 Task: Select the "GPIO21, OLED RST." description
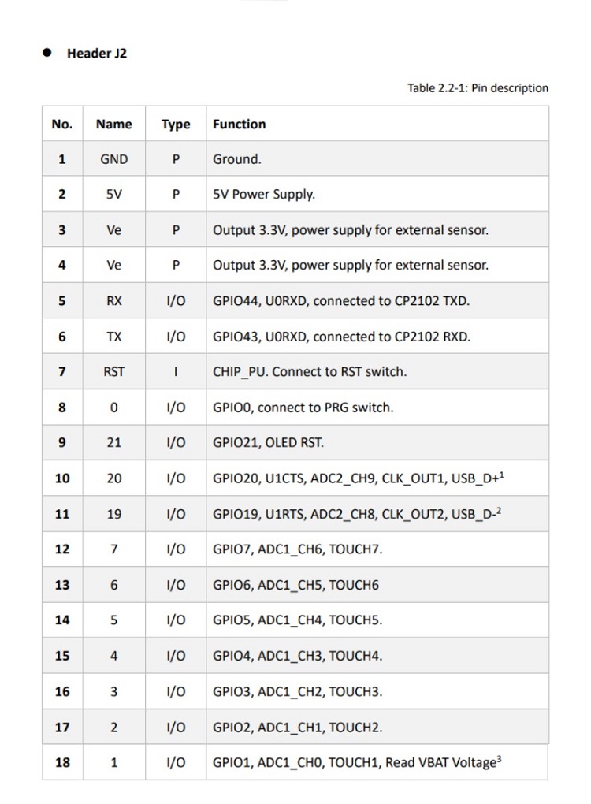(x=268, y=443)
